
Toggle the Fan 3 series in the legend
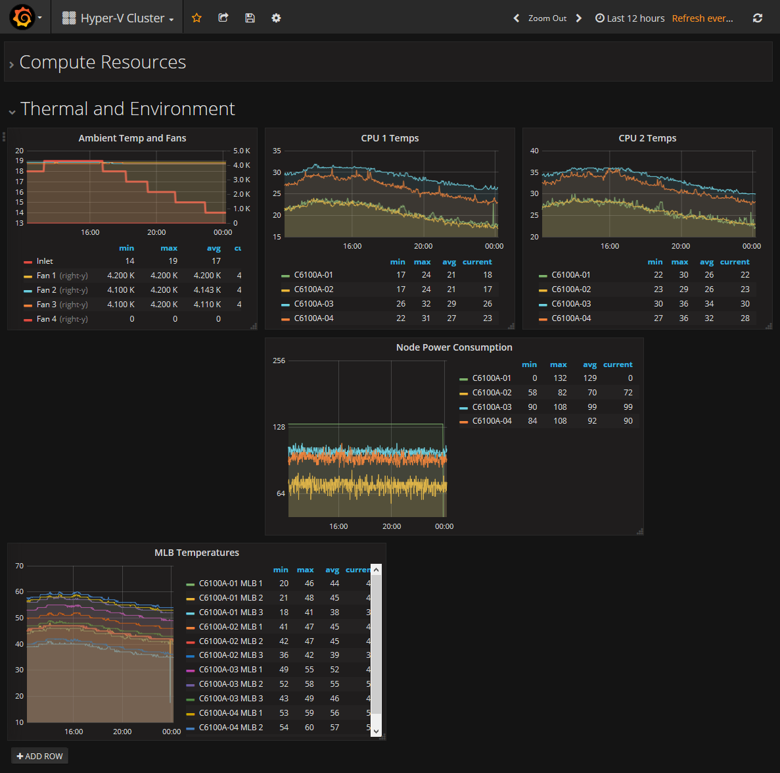coord(46,305)
